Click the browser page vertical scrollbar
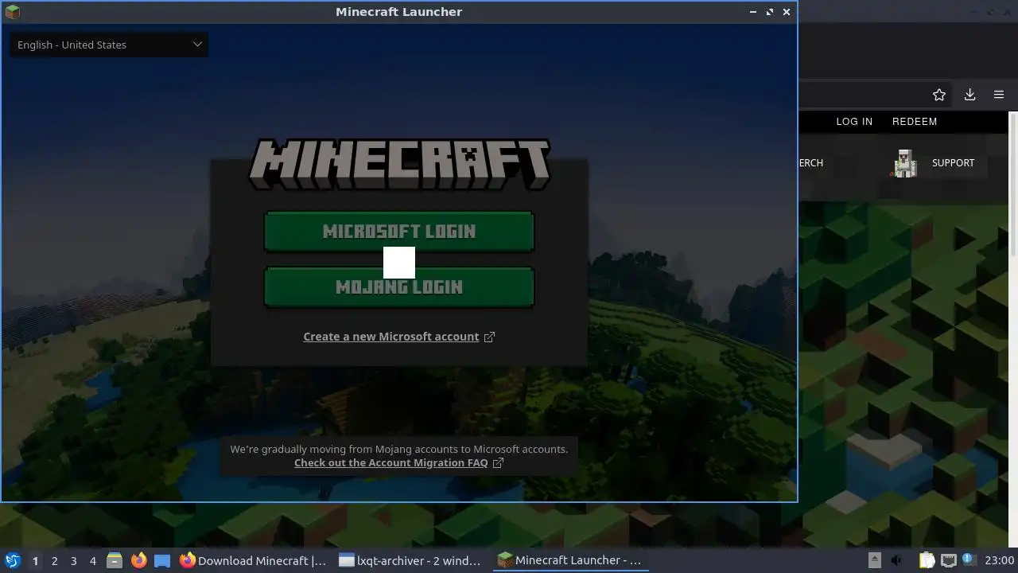This screenshot has height=573, width=1018. (x=1013, y=185)
